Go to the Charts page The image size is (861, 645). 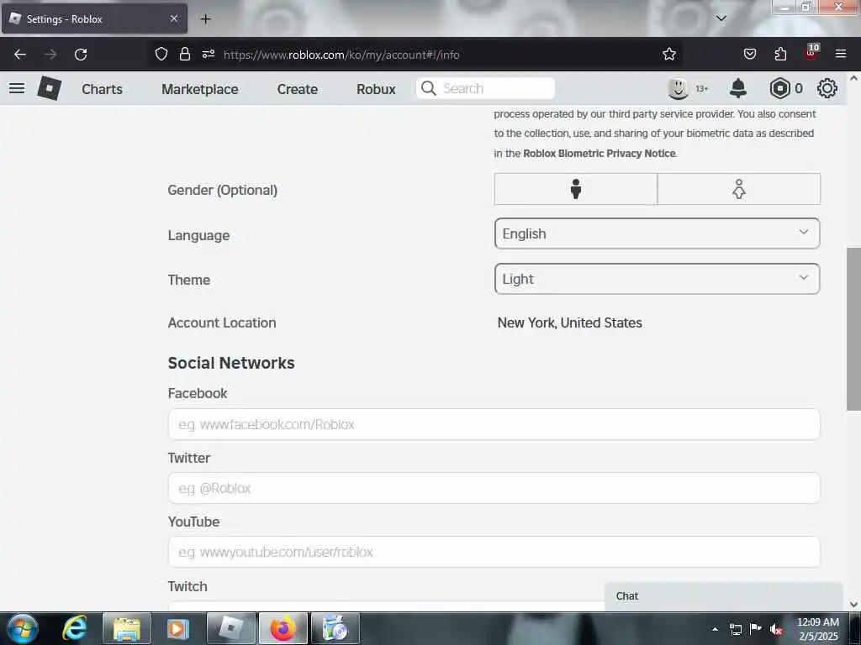click(x=102, y=89)
